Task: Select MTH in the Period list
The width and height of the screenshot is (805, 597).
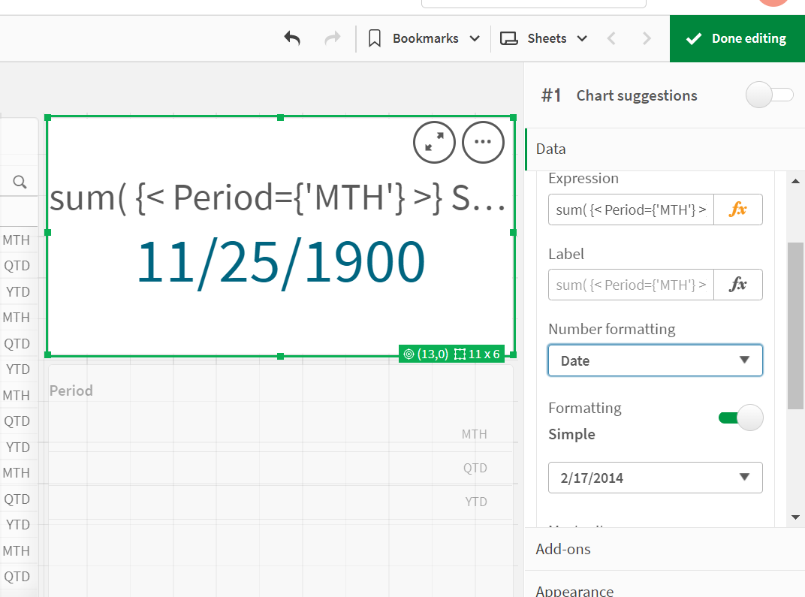Action: [x=18, y=240]
